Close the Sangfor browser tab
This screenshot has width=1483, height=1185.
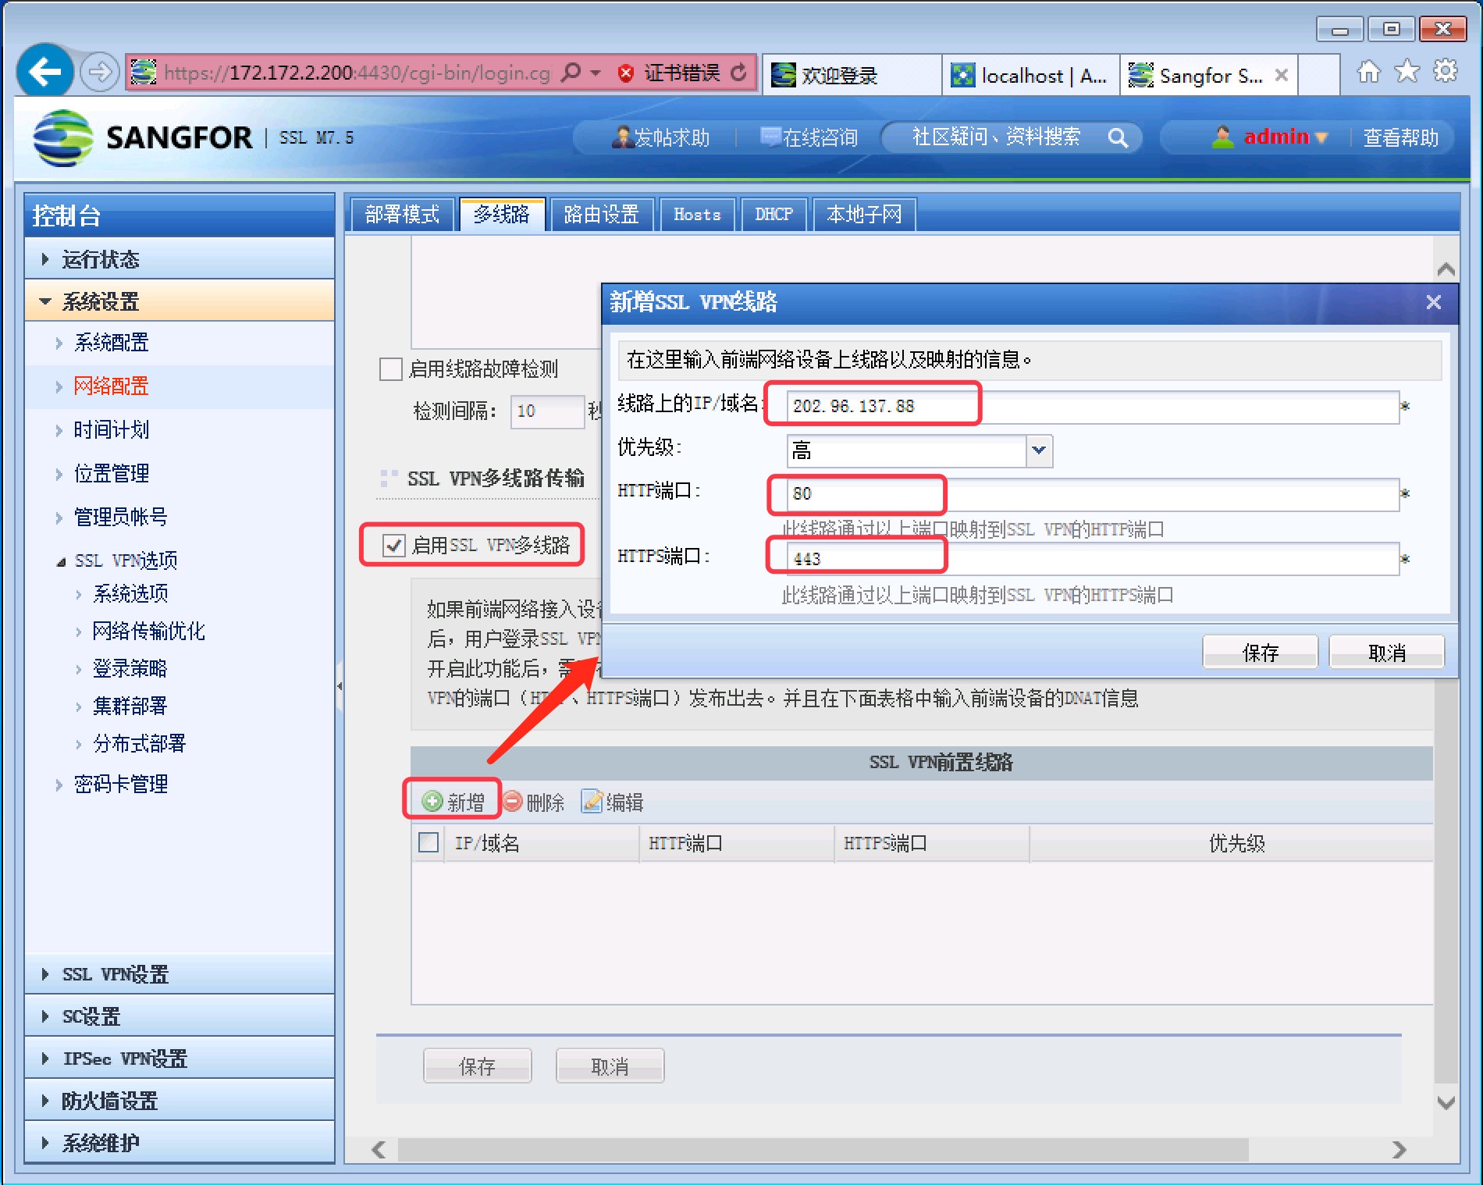pos(1281,75)
